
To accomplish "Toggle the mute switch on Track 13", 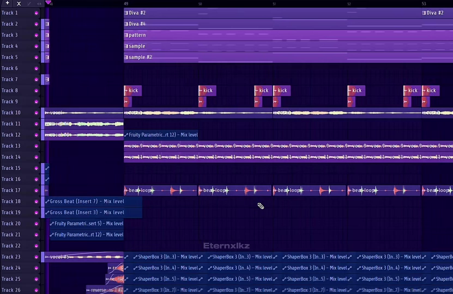I will (36, 146).
